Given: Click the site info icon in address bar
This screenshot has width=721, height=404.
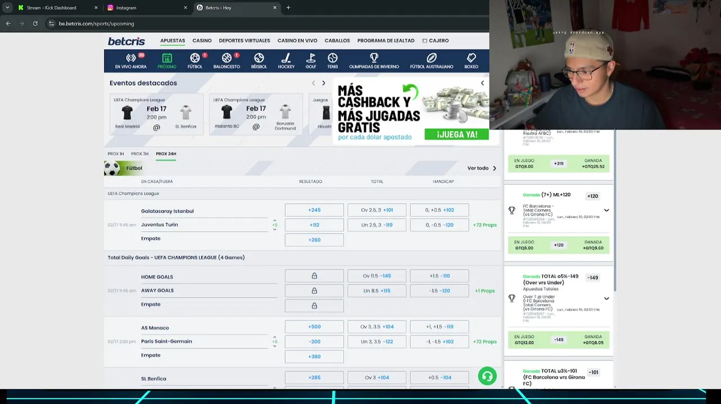Looking at the screenshot, I should 52,24.
